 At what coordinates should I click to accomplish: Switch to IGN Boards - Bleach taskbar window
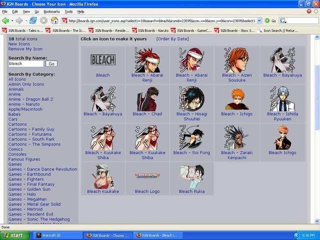tap(157, 235)
